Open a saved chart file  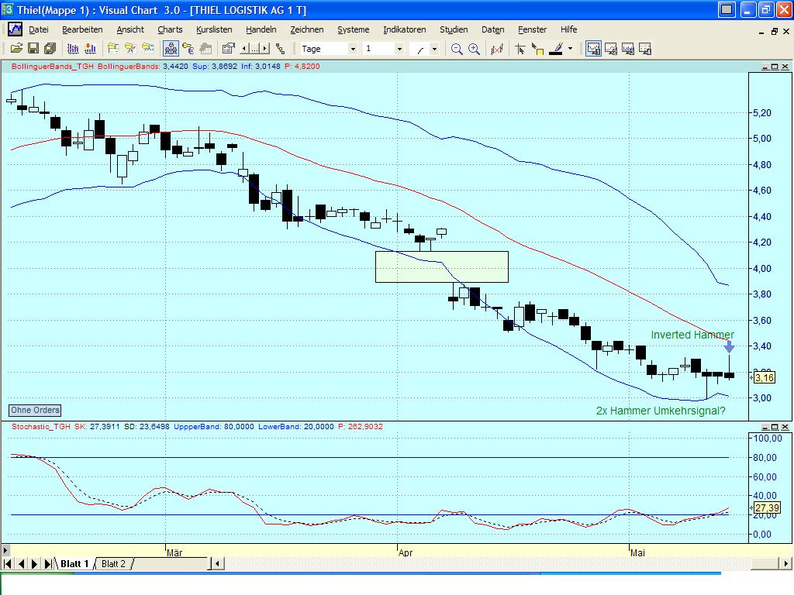17,48
